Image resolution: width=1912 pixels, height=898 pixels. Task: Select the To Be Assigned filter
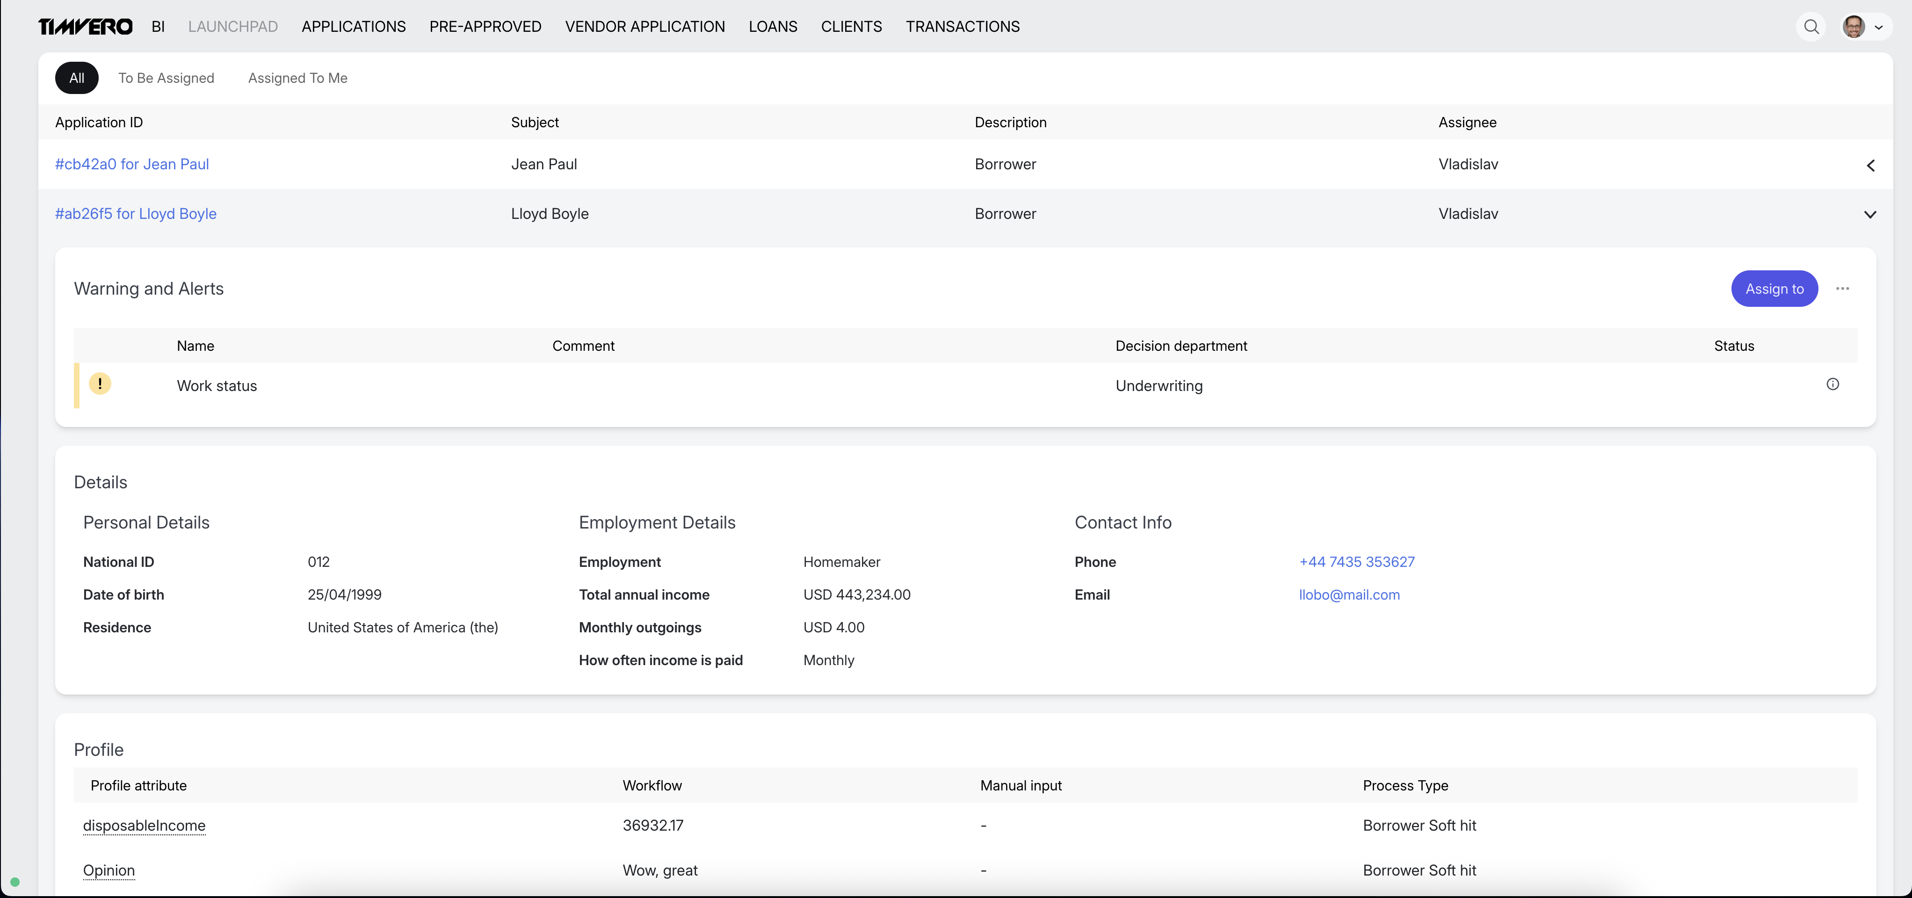tap(166, 78)
